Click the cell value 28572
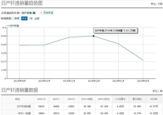Image resolution: width=163 pixels, height=115 pixels. [x=56, y=113]
